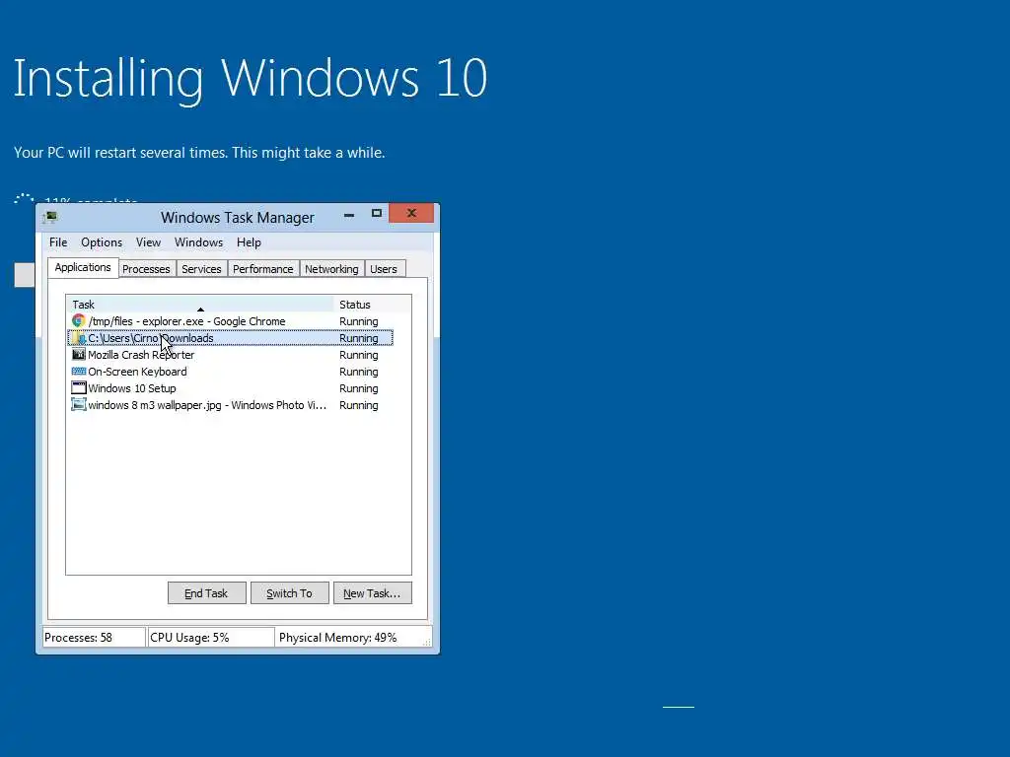Sort the list by the Status column header
The image size is (1010, 757).
372,304
